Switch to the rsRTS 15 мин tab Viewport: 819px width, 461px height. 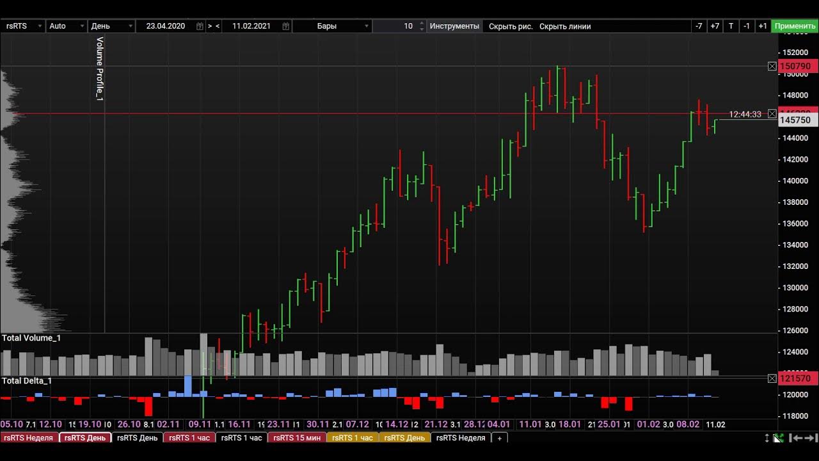(x=297, y=438)
